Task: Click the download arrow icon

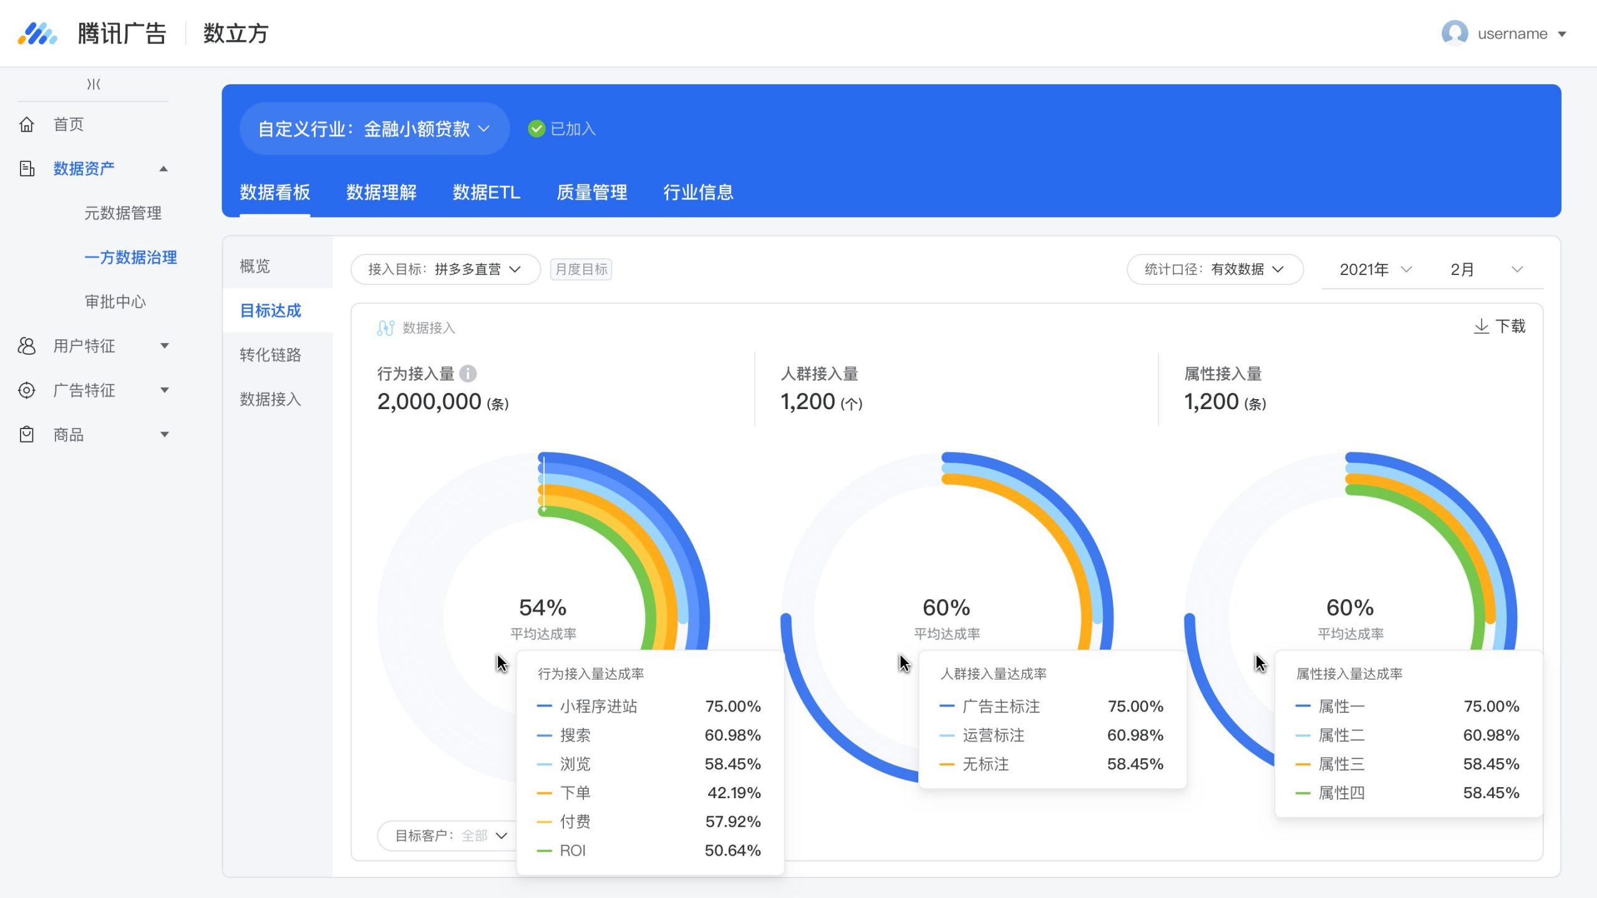Action: (1481, 326)
